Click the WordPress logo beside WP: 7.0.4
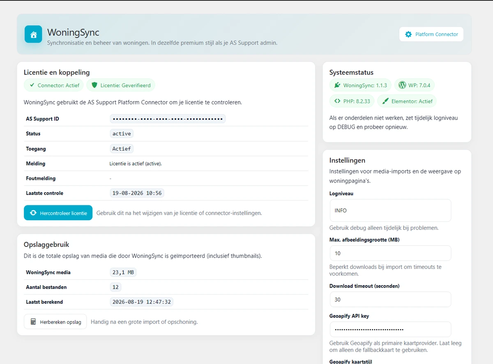Viewport: 493px width, 364px height. tap(402, 85)
